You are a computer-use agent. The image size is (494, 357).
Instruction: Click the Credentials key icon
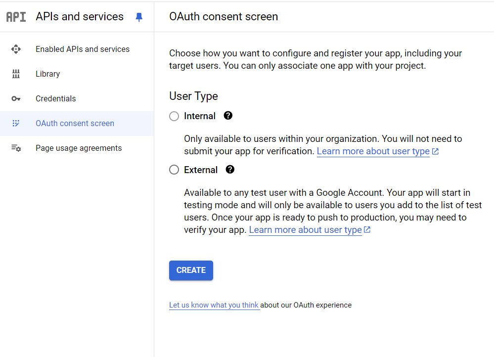click(x=16, y=98)
